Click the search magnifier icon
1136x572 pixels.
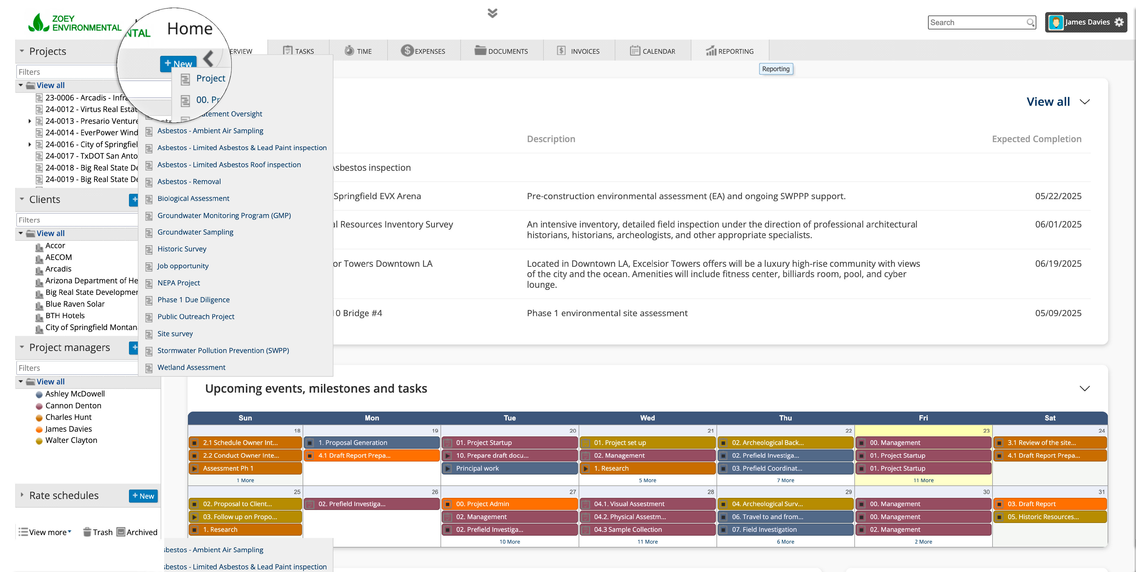[x=1030, y=22]
